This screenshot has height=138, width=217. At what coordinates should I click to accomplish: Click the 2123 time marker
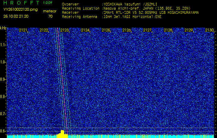[65, 30]
